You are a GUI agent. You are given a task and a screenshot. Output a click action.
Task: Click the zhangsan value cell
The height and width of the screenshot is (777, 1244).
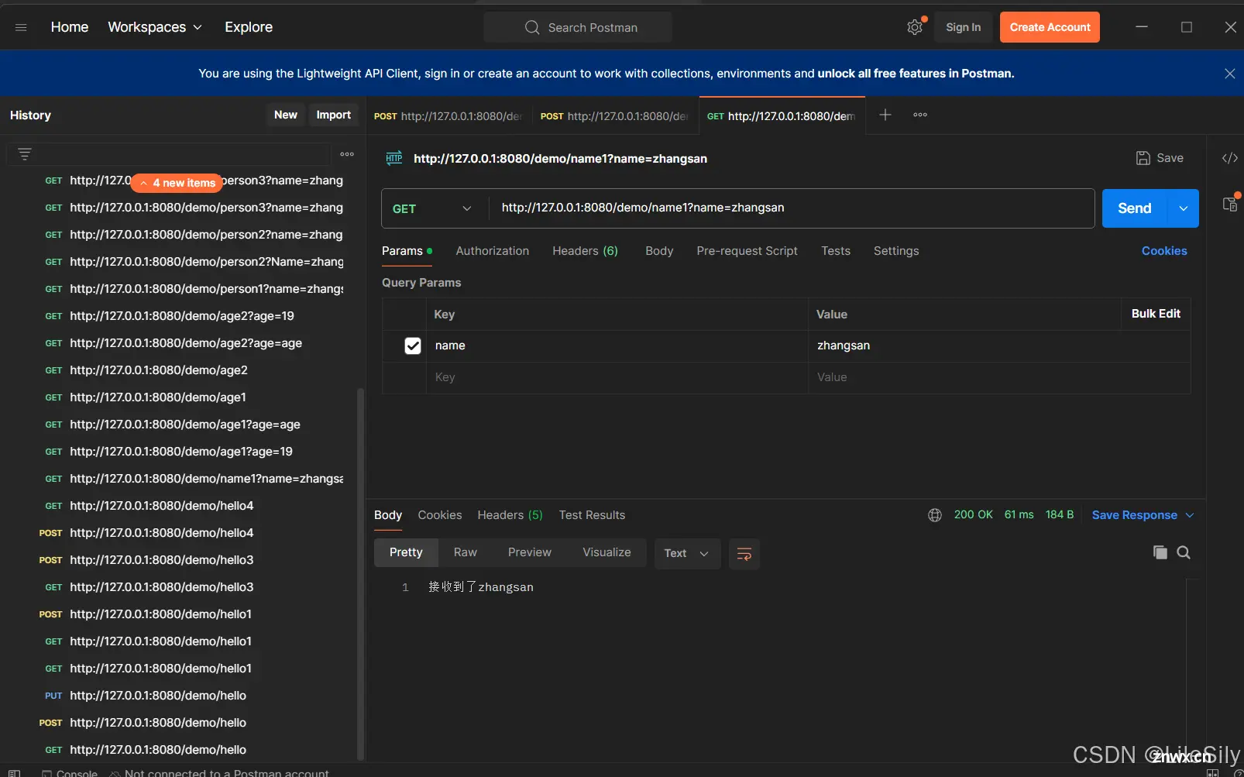(999, 346)
